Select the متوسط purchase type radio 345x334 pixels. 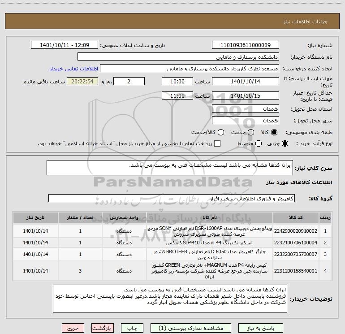259,143
